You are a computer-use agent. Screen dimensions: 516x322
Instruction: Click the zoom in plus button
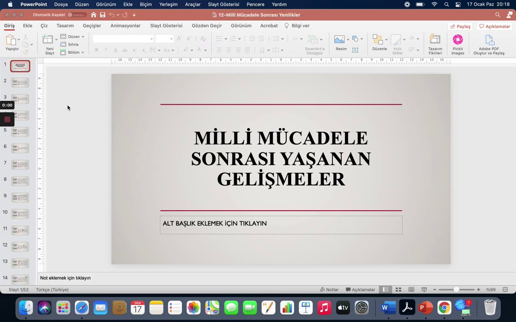478,289
